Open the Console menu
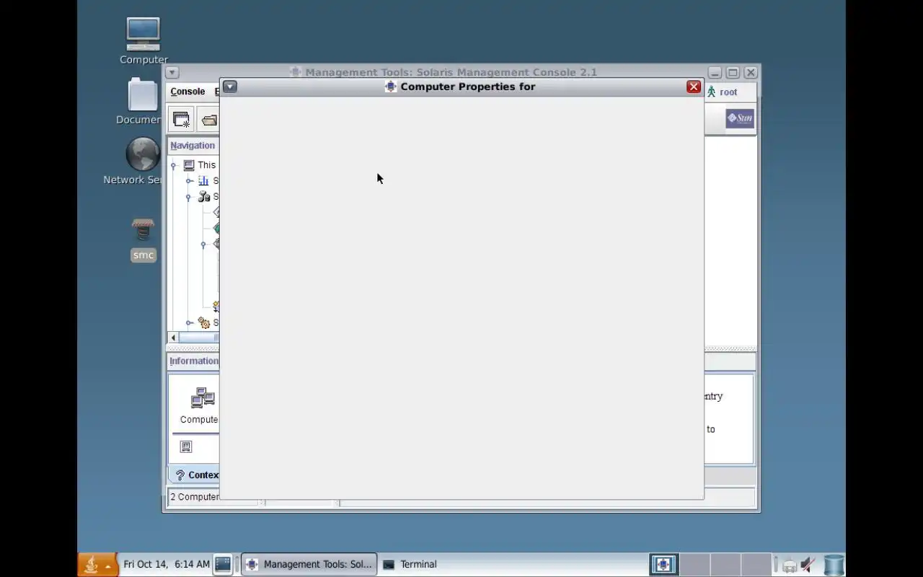 [187, 92]
